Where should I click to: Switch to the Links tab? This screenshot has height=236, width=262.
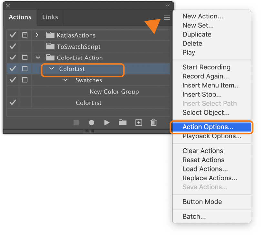pos(50,17)
